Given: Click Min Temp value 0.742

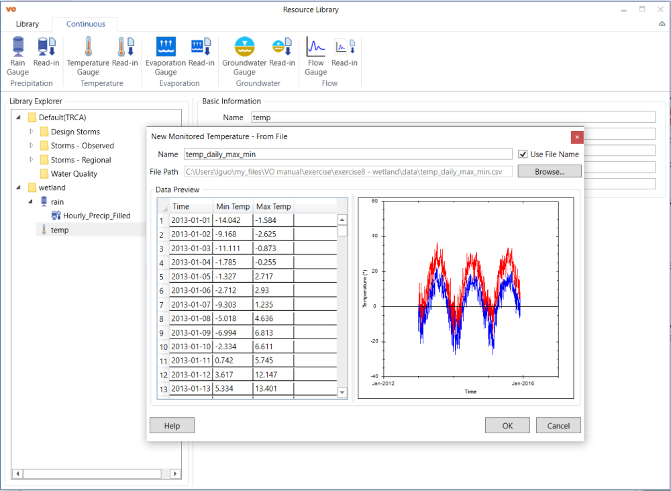Looking at the screenshot, I should 233,360.
